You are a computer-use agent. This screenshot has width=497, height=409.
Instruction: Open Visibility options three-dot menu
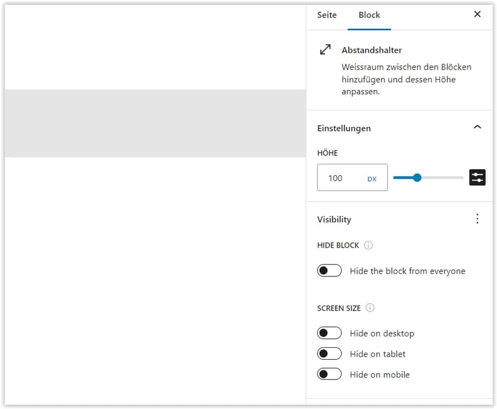477,219
